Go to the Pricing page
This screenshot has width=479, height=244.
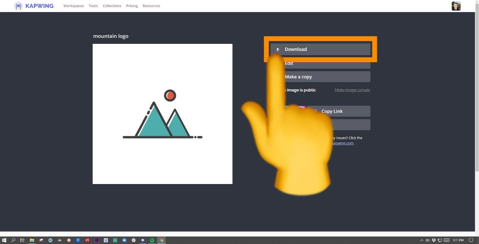(x=132, y=6)
